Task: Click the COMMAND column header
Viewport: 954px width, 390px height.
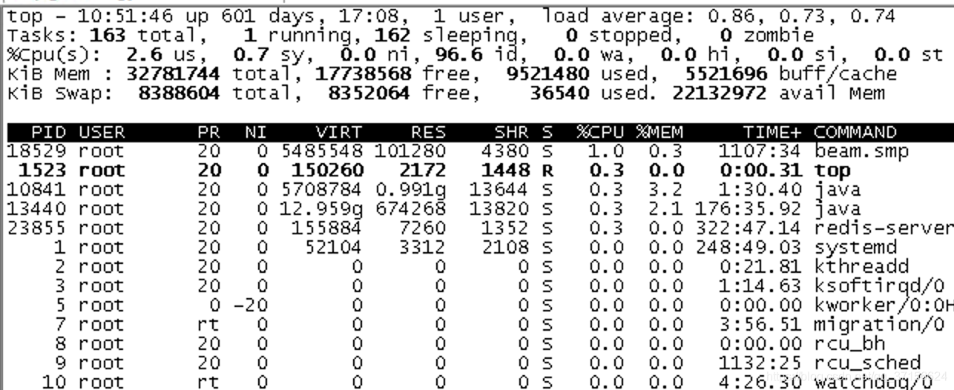Action: point(855,133)
